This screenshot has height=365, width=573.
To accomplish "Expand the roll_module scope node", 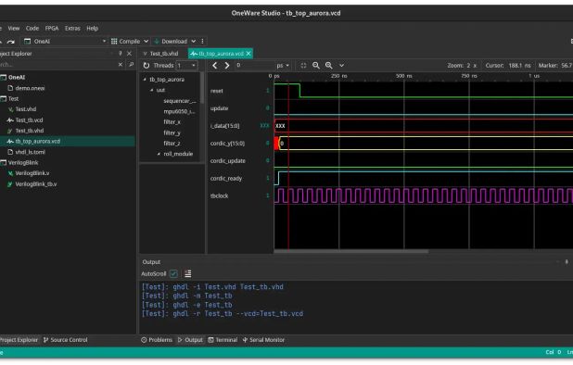I will tap(159, 154).
